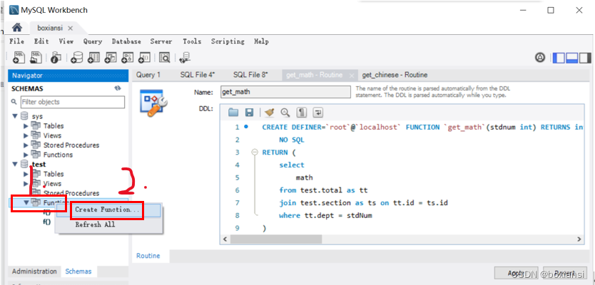
Task: Toggle invisible characters pilcrow button
Action: click(302, 112)
